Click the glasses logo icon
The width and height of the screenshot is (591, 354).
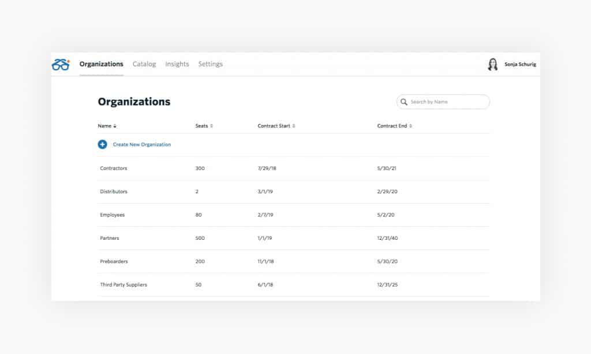pyautogui.click(x=61, y=65)
